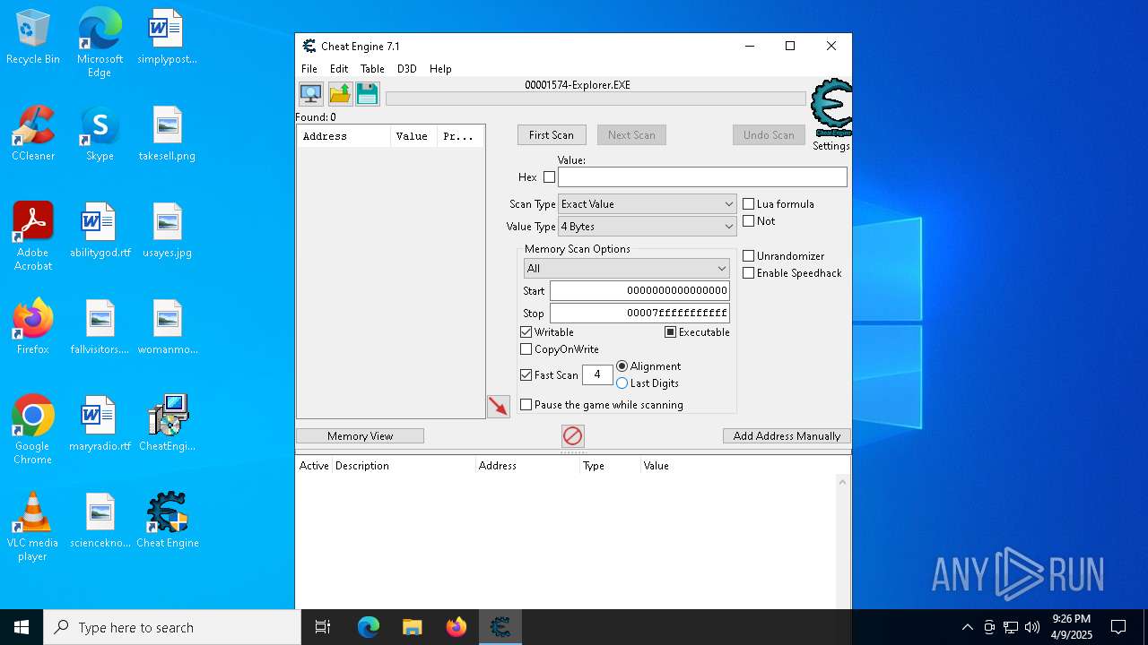
Task: Click the Address column header in results
Action: coord(344,136)
